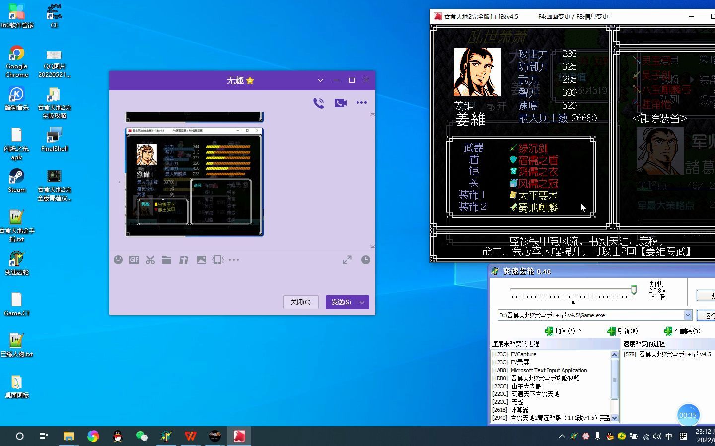Start a voice call in the QQ chat
This screenshot has height=446, width=715.
319,103
